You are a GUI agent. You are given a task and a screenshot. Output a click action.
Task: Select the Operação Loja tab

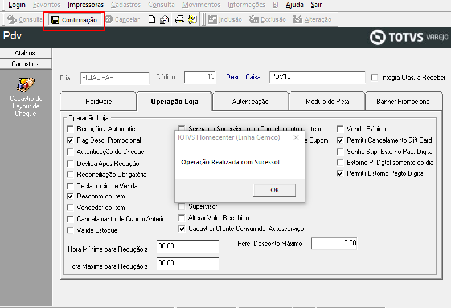[175, 102]
